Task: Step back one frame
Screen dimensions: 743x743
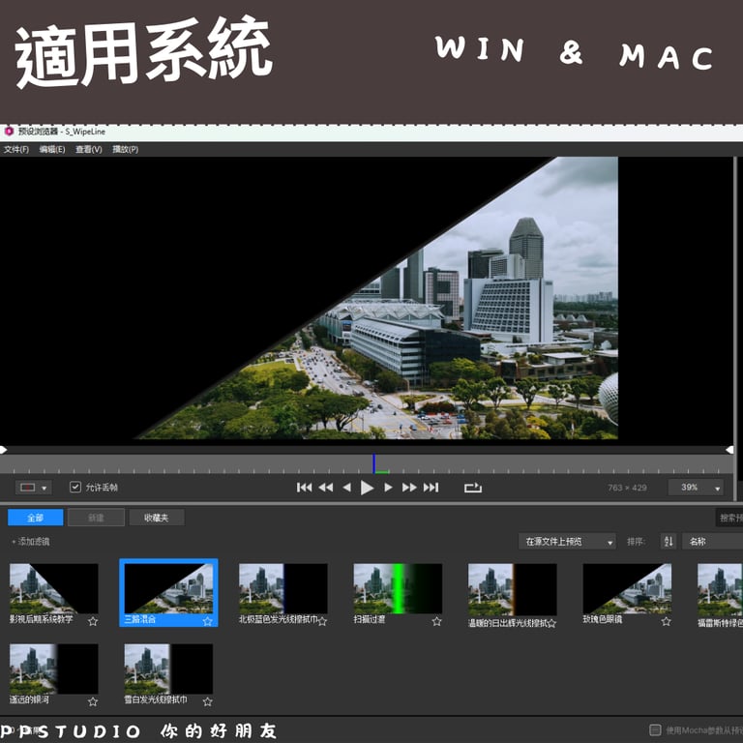Action: click(x=347, y=488)
